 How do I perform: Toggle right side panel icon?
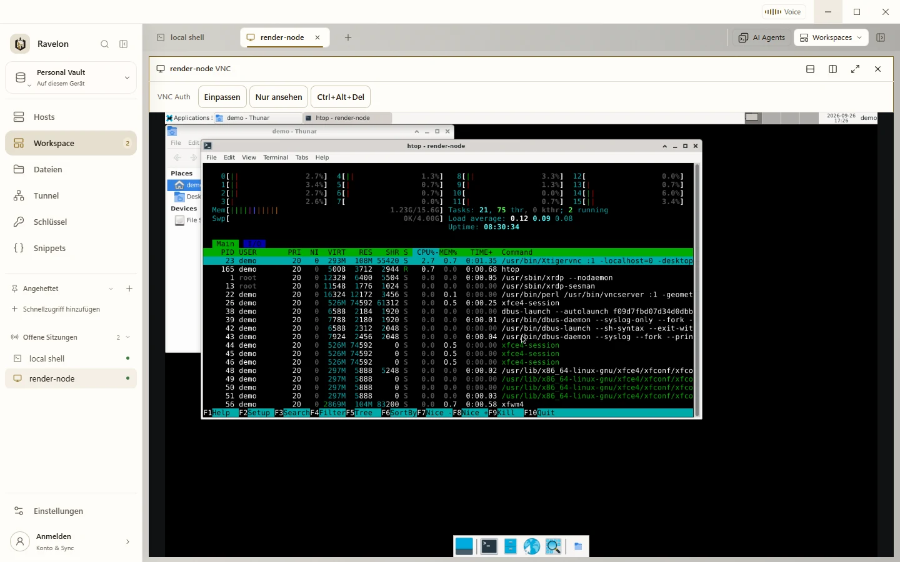[x=881, y=37]
